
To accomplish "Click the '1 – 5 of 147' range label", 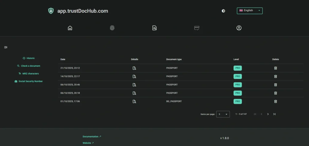I will 241,114.
